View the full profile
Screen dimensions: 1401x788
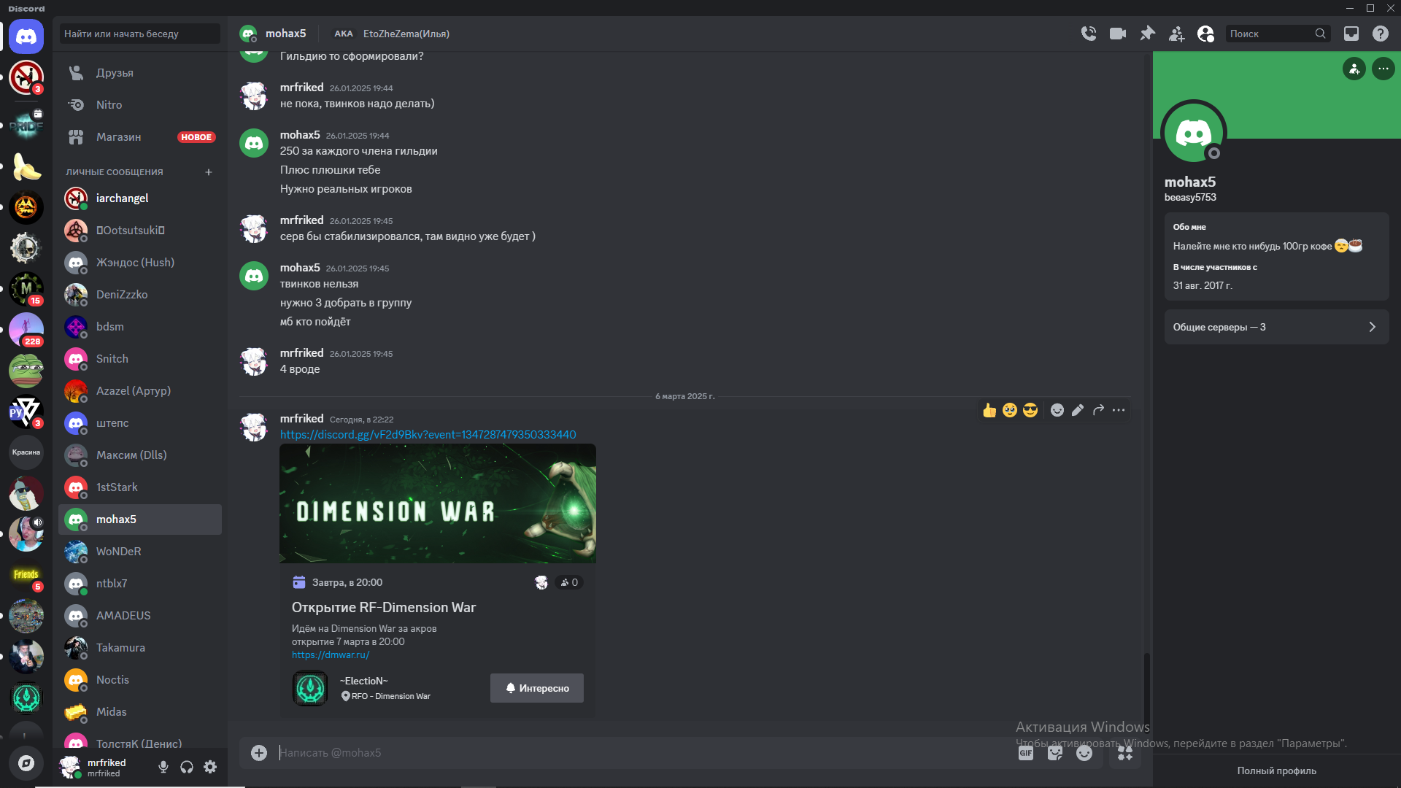[x=1276, y=770]
